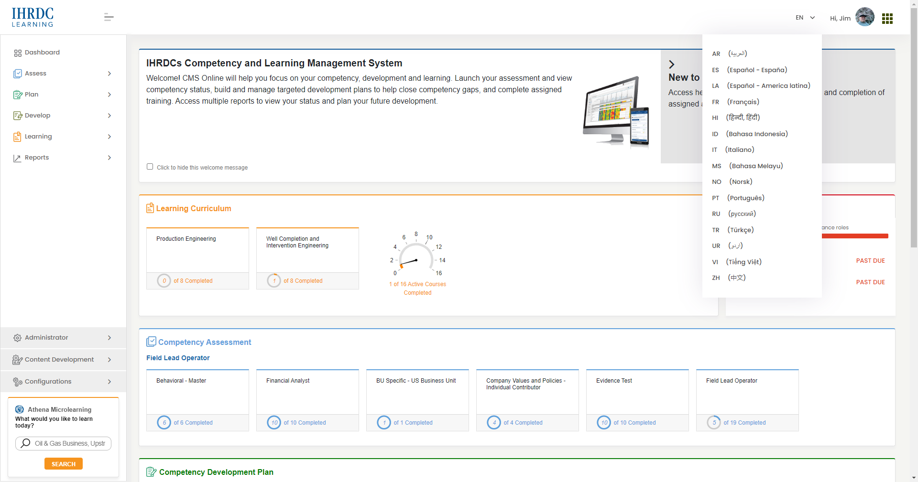This screenshot has width=918, height=482.
Task: Expand the Content Development chevron
Action: click(x=109, y=360)
